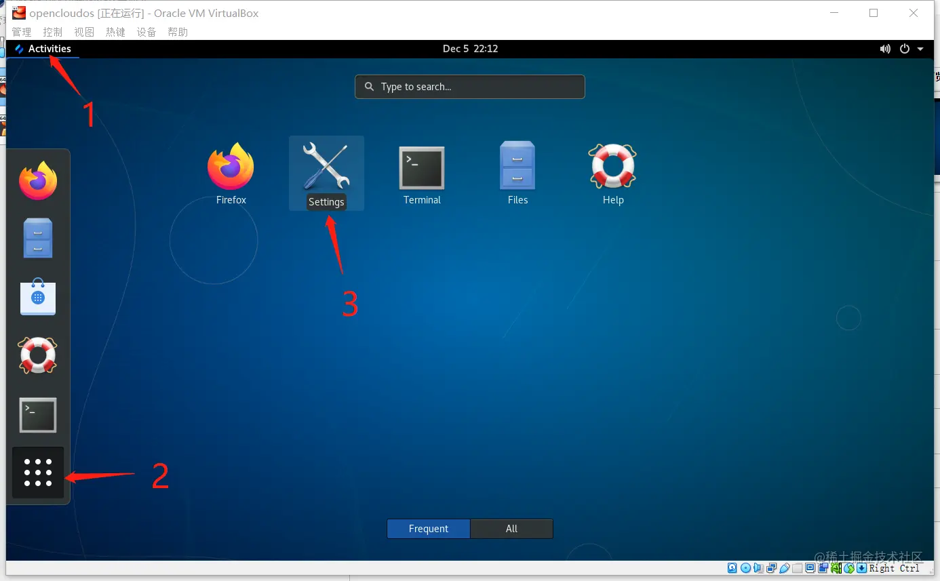Maximize the VirtualBox window
The height and width of the screenshot is (581, 940).
click(x=874, y=13)
